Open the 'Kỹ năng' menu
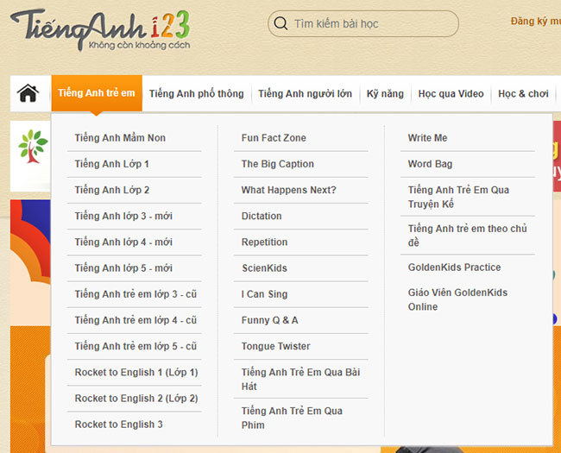The height and width of the screenshot is (453, 561). 385,94
